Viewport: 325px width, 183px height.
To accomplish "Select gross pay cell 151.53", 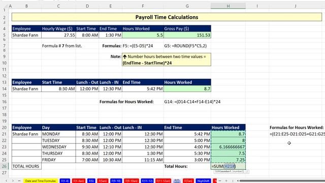I will tap(187, 35).
